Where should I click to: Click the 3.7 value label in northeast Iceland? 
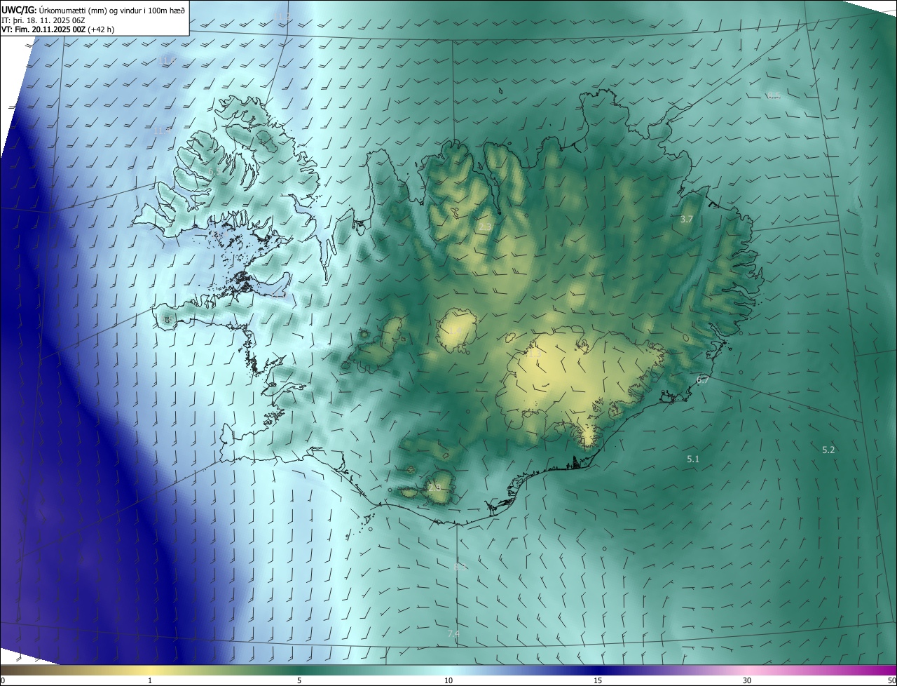click(687, 220)
